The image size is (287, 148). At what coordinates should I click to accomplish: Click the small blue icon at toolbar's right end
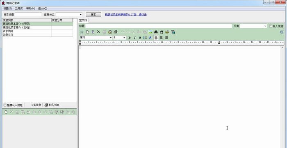(282, 32)
